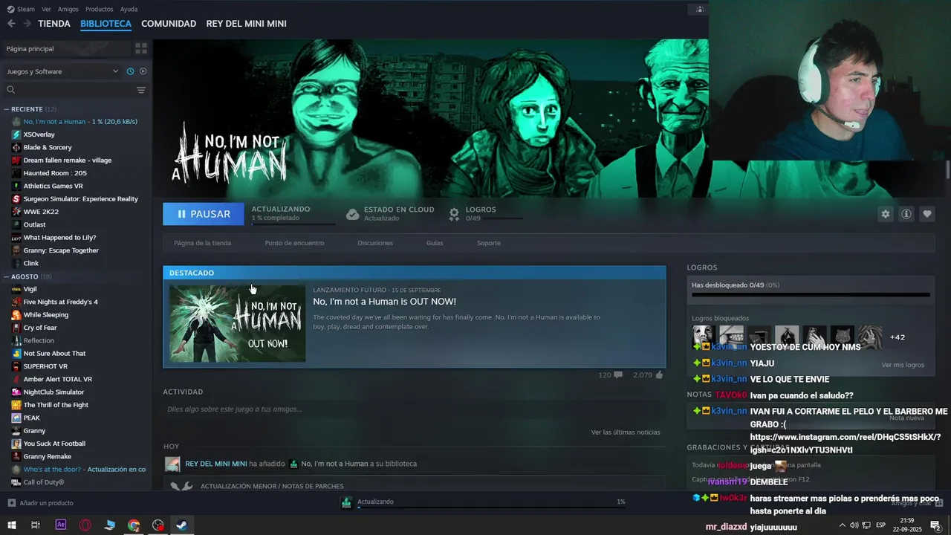Click the cloud status icon
Image resolution: width=951 pixels, height=535 pixels.
click(353, 214)
